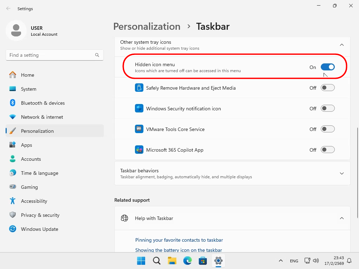Image resolution: width=359 pixels, height=269 pixels.
Task: Click the Windows Security shield icon
Action: click(139, 109)
